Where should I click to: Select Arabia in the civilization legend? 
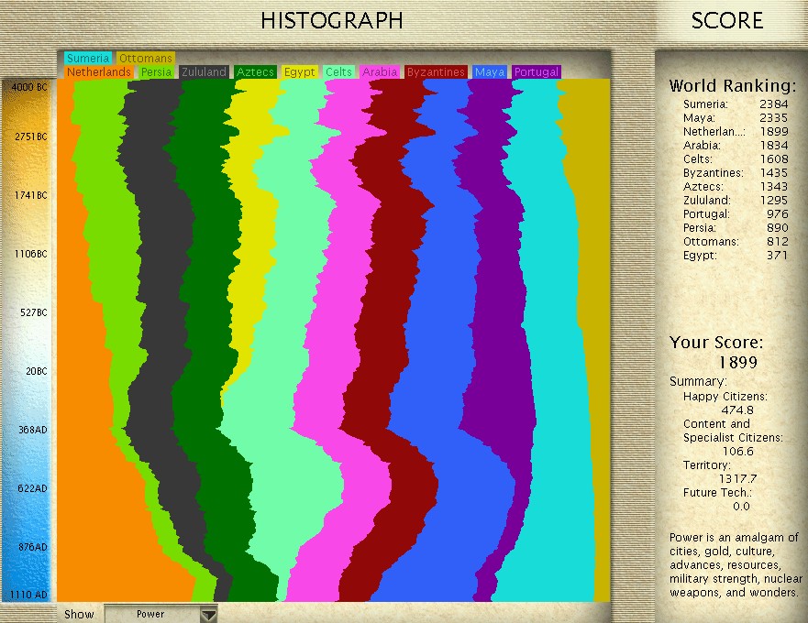(x=380, y=71)
